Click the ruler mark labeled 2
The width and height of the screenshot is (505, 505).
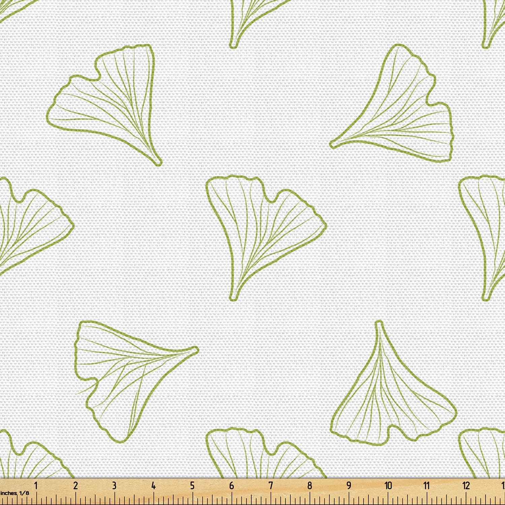[75, 485]
